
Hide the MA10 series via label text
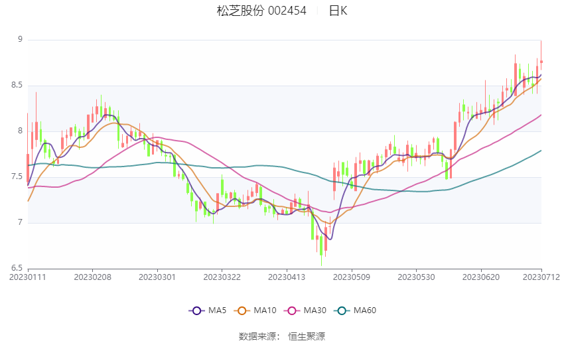point(266,310)
